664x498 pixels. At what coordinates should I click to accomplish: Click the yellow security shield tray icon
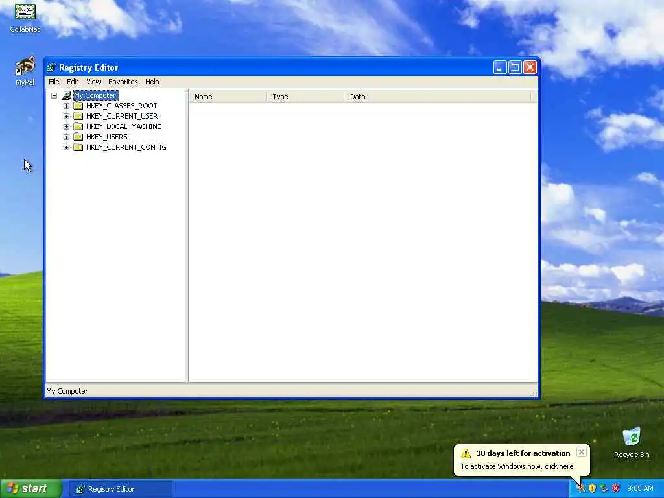coord(592,488)
